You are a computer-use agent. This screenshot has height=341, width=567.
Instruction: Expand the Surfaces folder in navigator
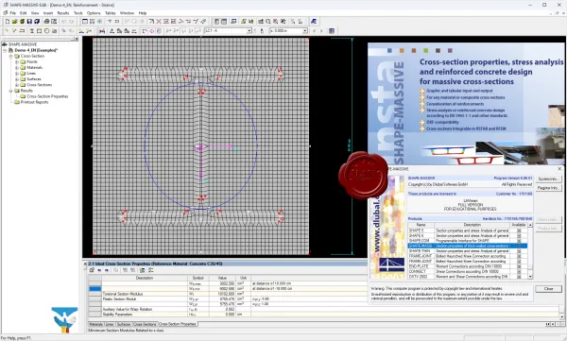(x=17, y=79)
